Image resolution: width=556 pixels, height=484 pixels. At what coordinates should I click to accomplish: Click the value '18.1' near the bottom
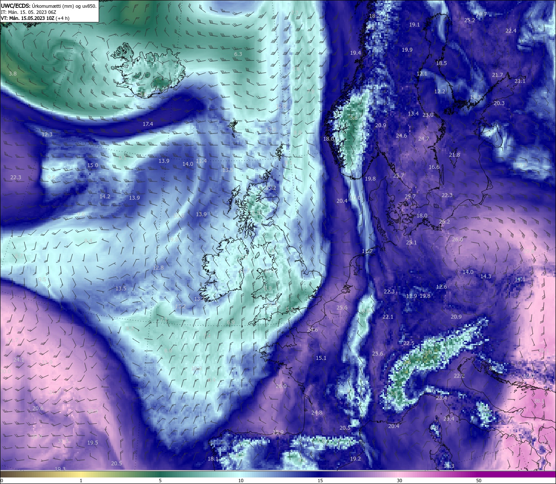pos(213,459)
